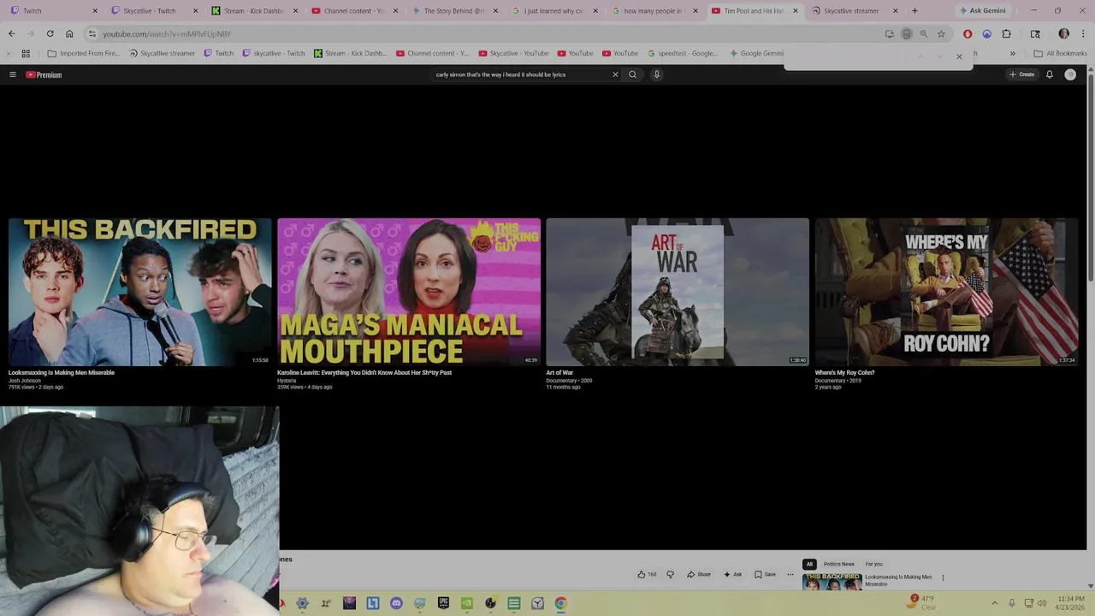Play the Art of War documentary thumbnail
The width and height of the screenshot is (1095, 616).
pyautogui.click(x=678, y=292)
